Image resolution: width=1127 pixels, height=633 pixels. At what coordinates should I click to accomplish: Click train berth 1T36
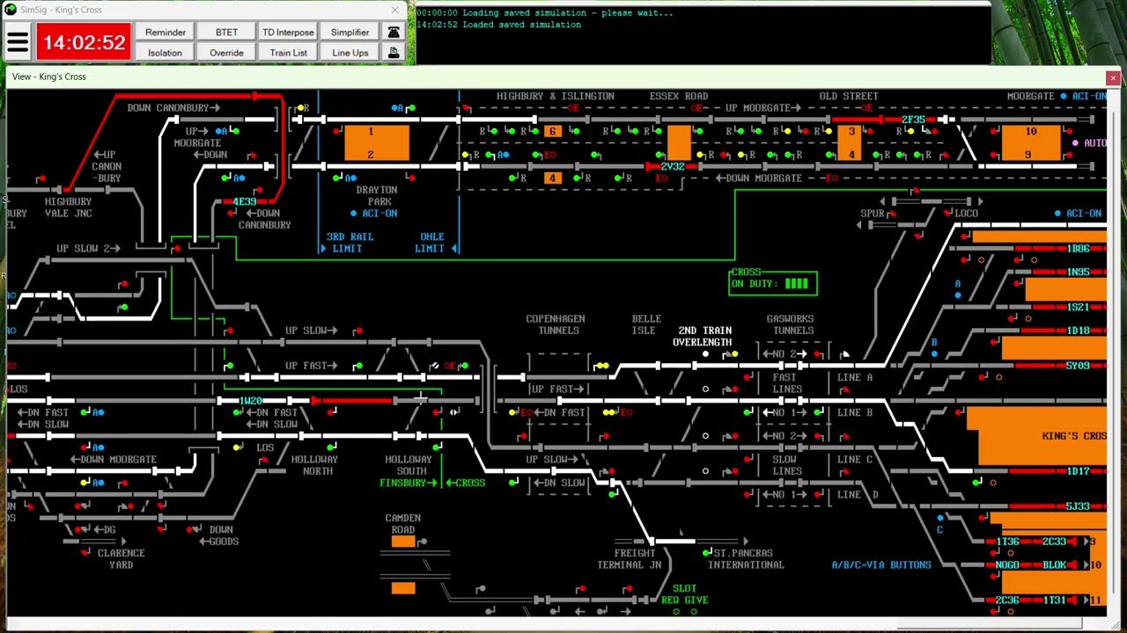[x=1008, y=542]
